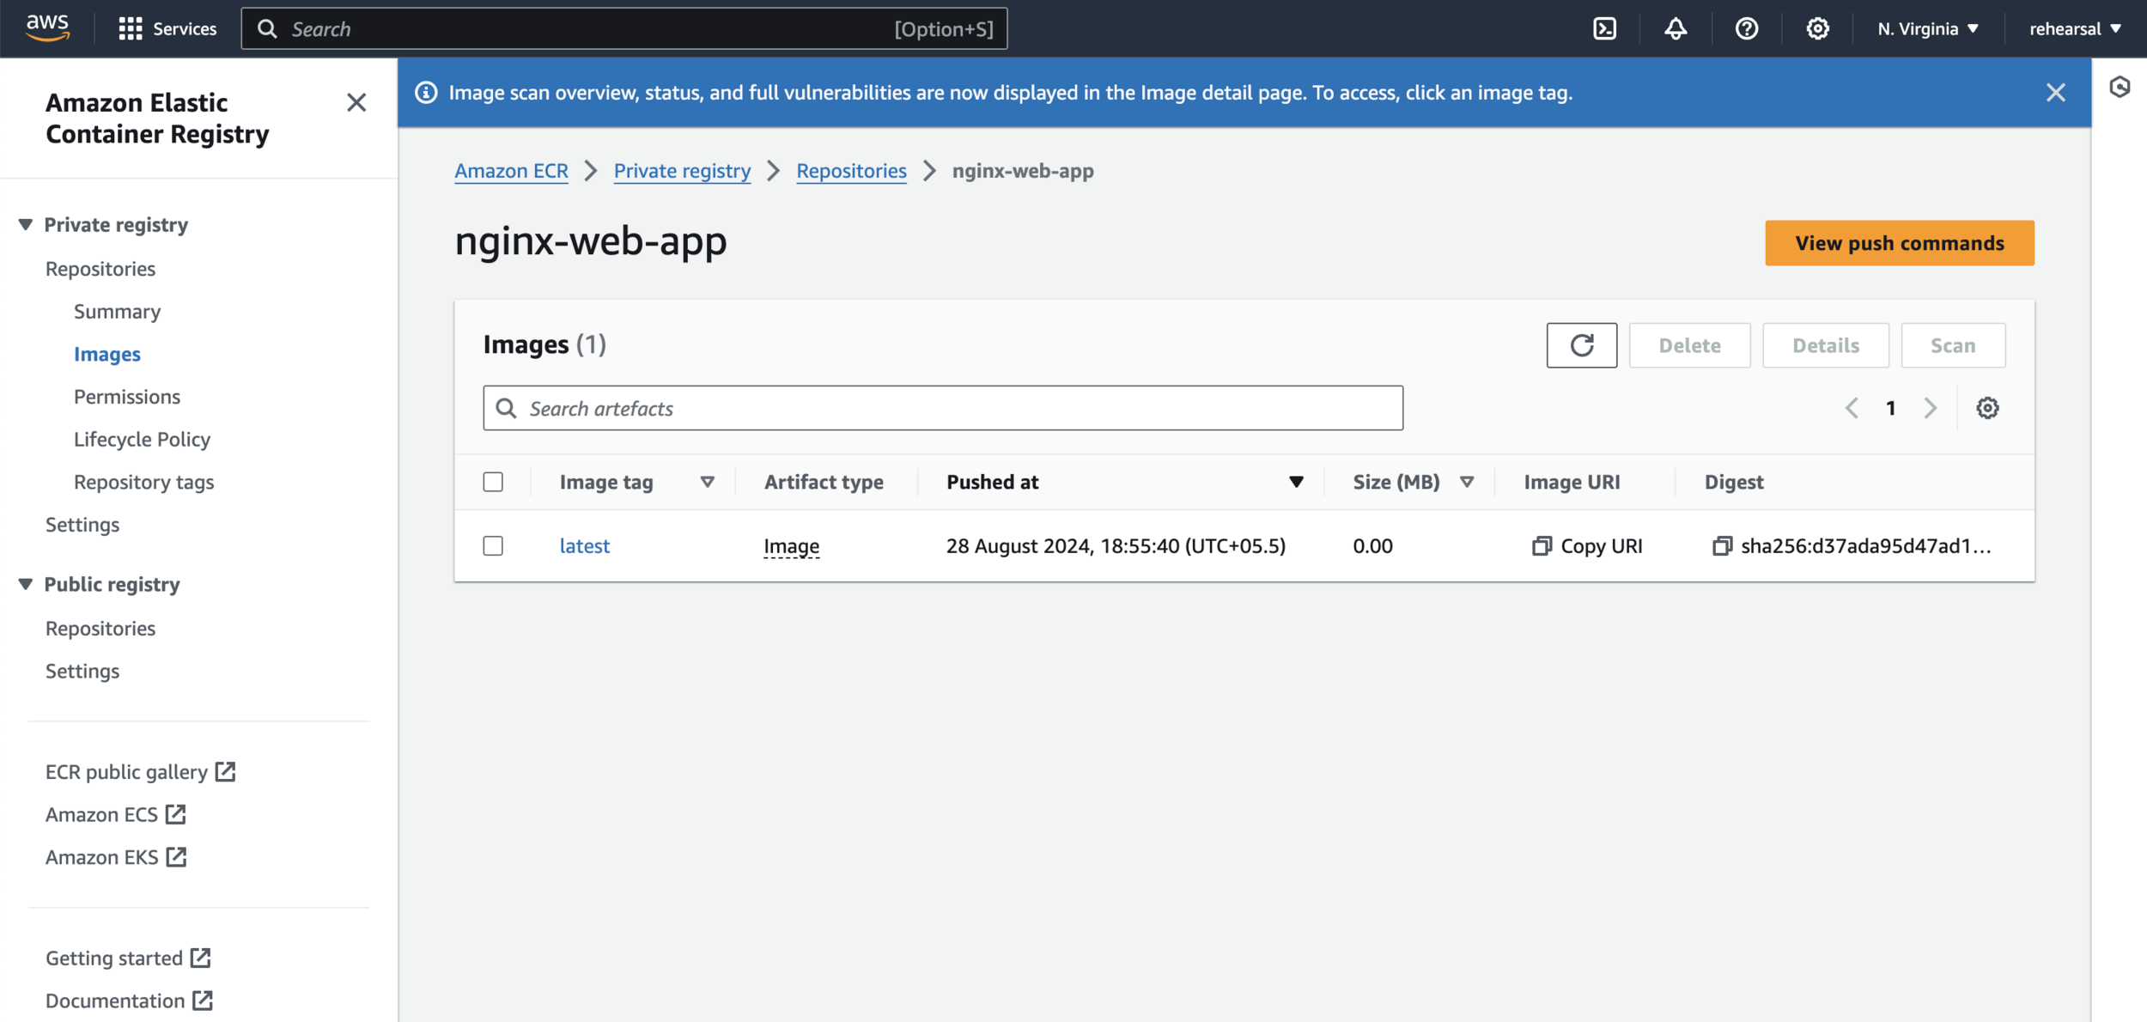
Task: Open the latest image tag link
Action: point(585,546)
